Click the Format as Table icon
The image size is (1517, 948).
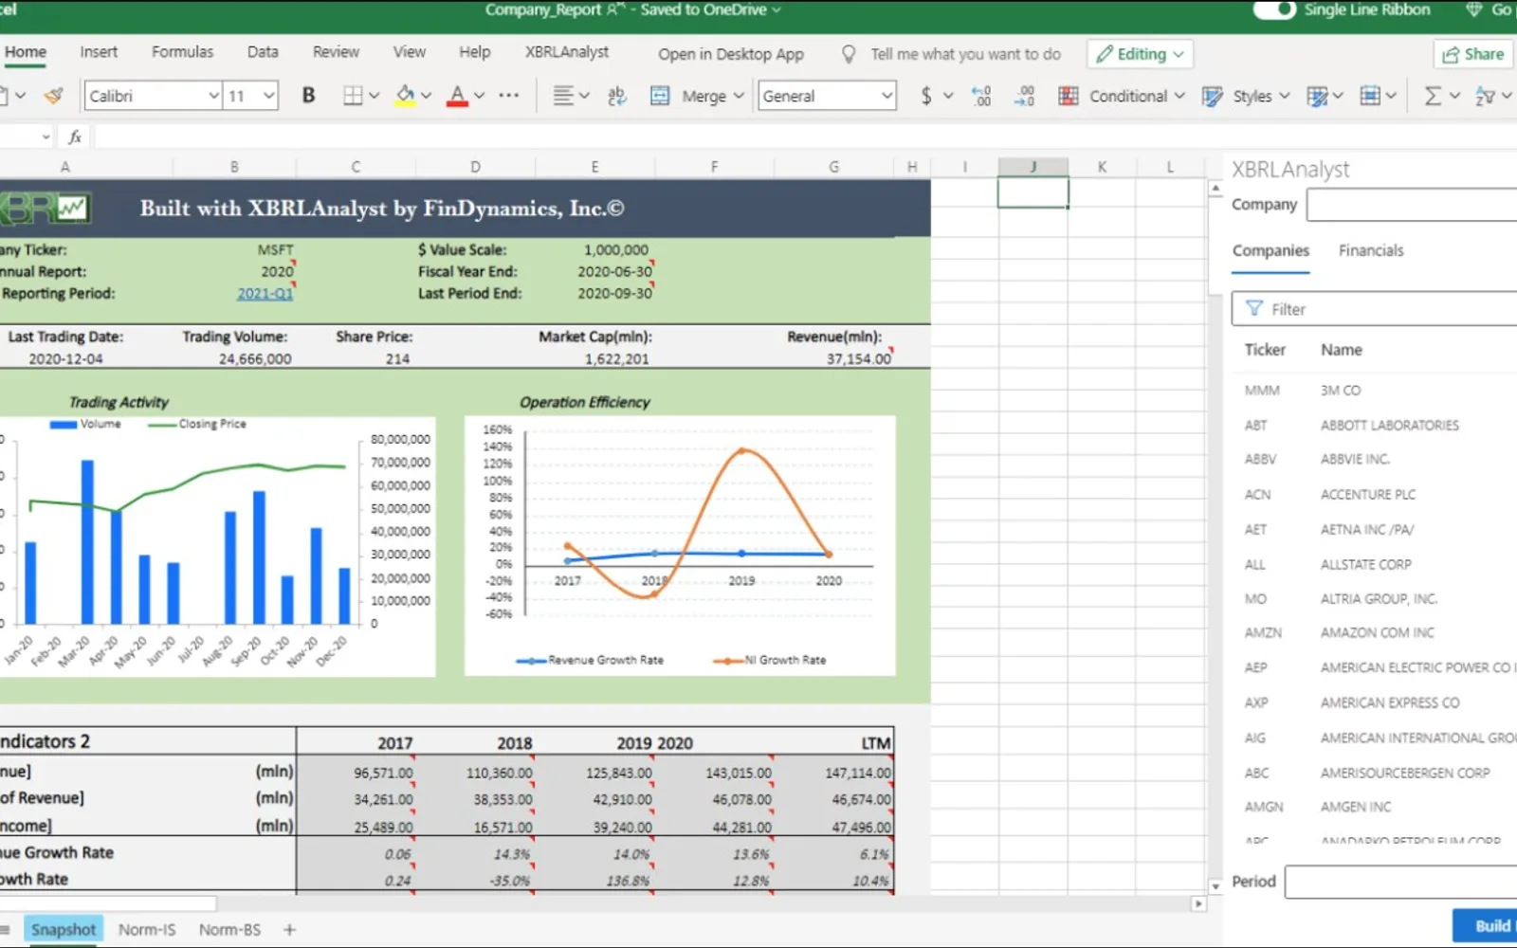1317,96
